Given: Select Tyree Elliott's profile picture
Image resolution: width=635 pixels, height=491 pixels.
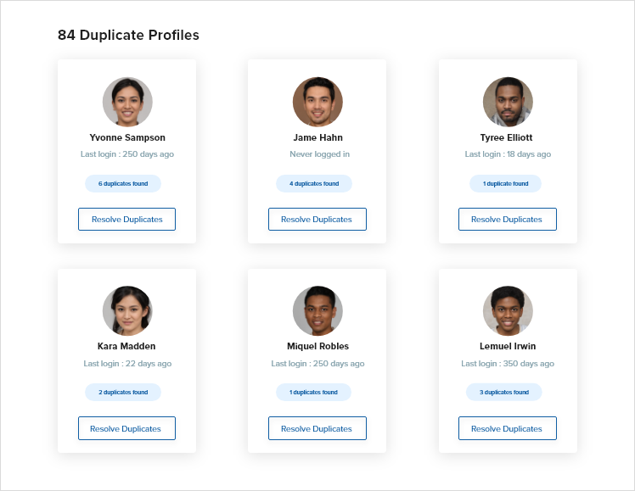Looking at the screenshot, I should (x=508, y=102).
